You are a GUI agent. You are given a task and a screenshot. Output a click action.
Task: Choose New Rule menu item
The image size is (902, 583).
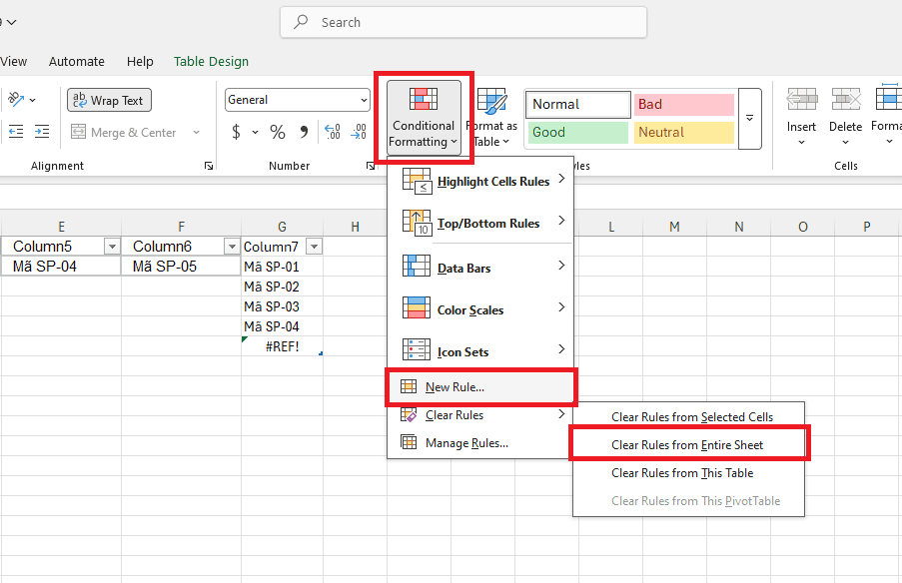480,387
